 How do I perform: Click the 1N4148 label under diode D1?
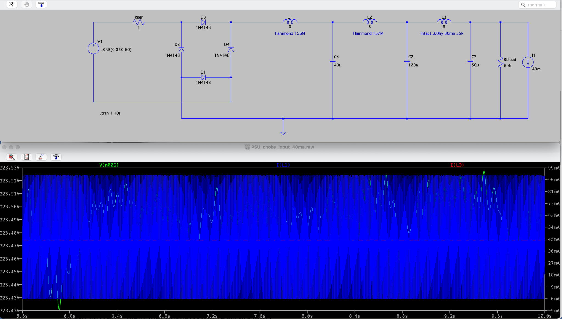point(203,82)
